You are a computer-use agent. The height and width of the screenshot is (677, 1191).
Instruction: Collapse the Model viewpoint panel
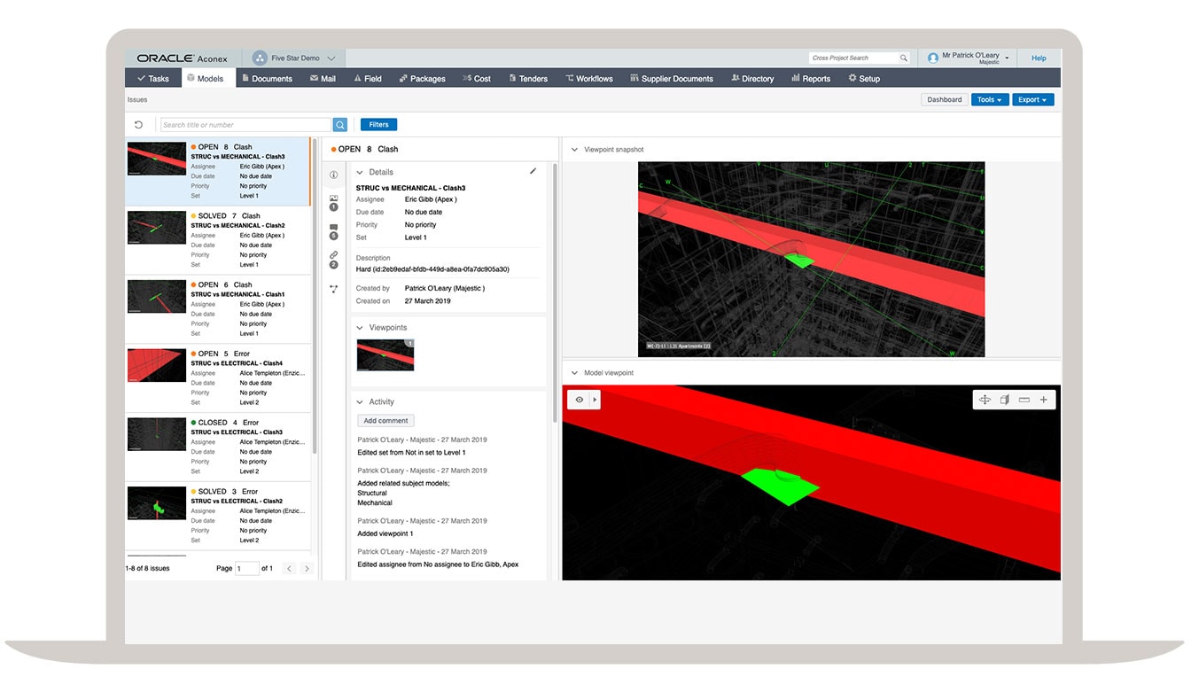573,373
